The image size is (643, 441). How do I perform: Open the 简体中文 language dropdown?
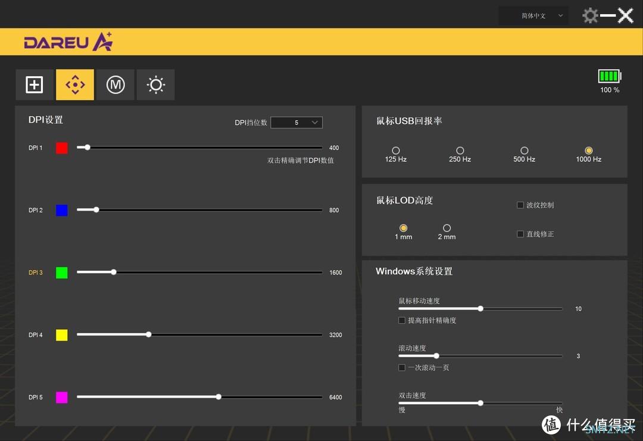coord(533,15)
